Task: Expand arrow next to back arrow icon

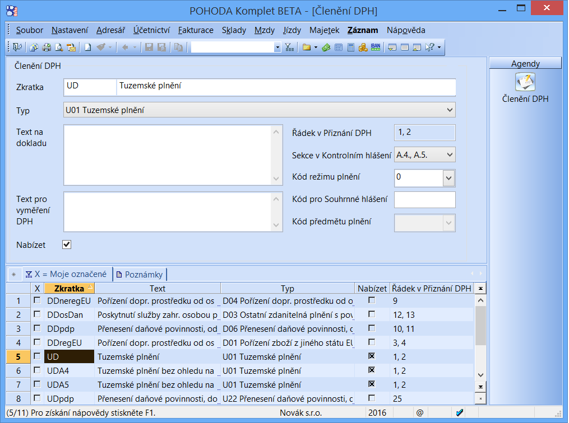Action: 135,48
